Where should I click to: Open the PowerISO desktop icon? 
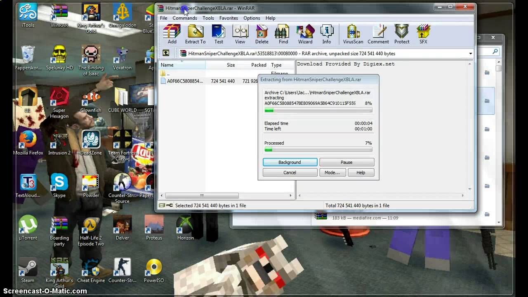point(154,271)
